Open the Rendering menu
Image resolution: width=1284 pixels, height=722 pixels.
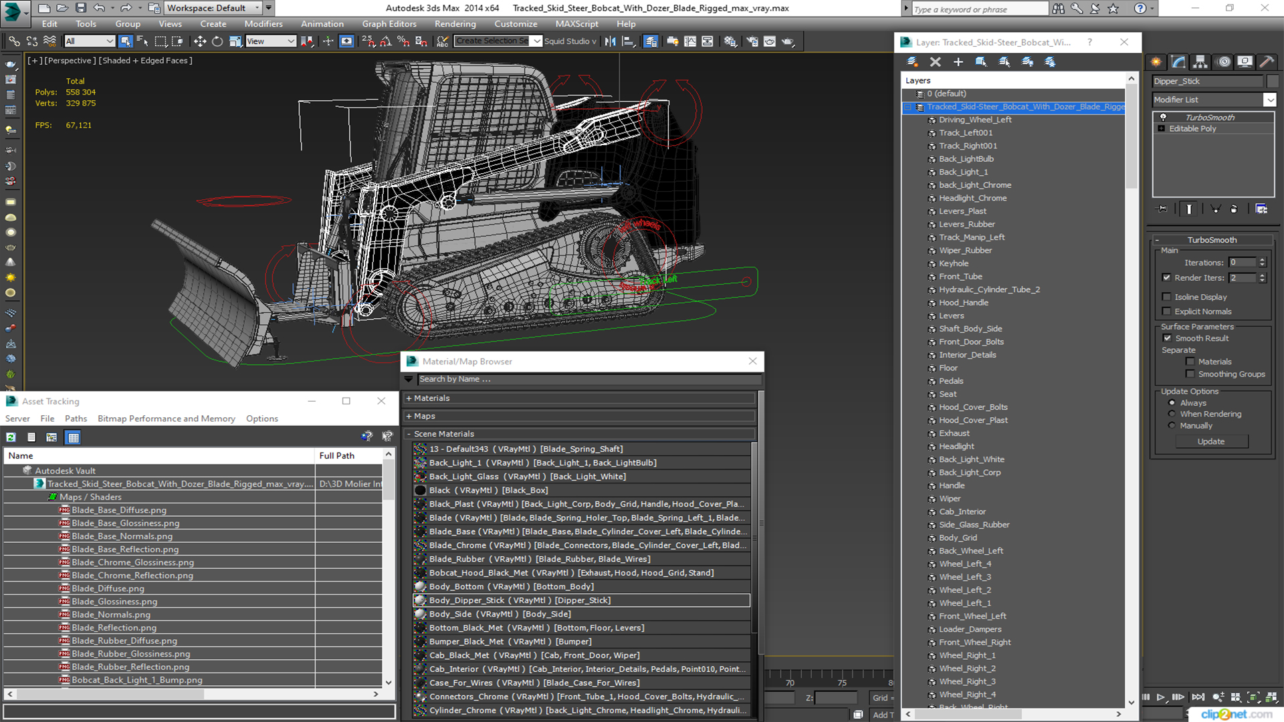455,24
